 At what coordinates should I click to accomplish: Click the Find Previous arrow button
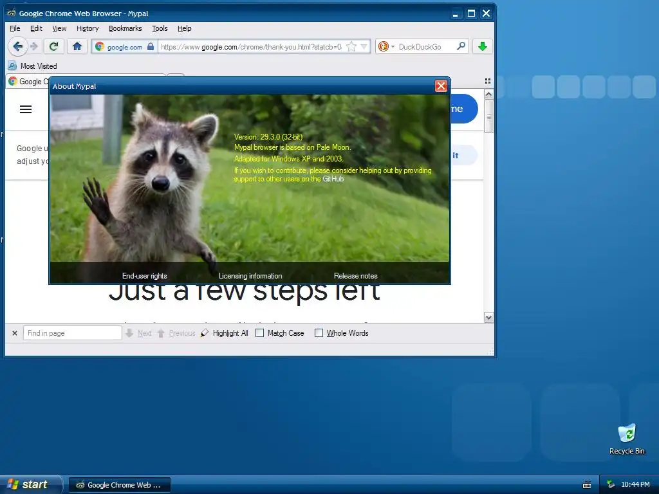[176, 333]
